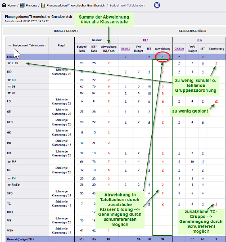
Task: Click GE row KL5 Abweichung value 1
Action: [x=163, y=112]
